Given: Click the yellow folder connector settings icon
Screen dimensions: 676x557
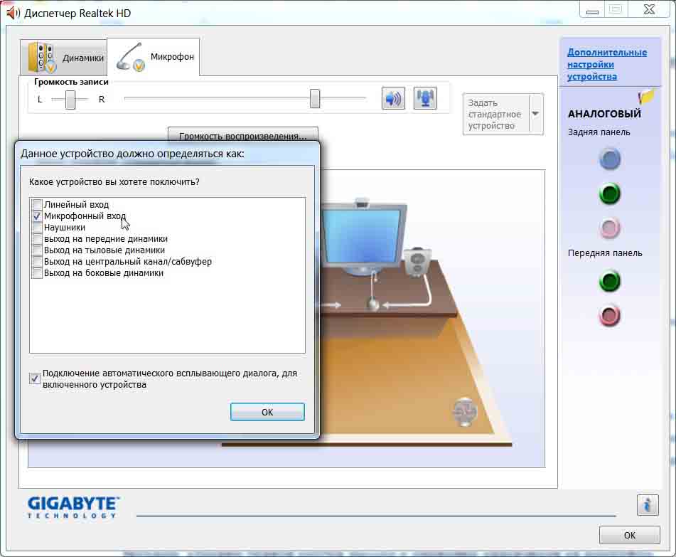Looking at the screenshot, I should coord(645,97).
